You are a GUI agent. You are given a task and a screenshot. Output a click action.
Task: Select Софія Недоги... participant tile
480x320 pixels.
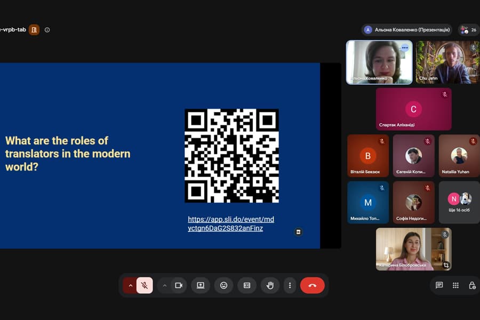tap(413, 203)
